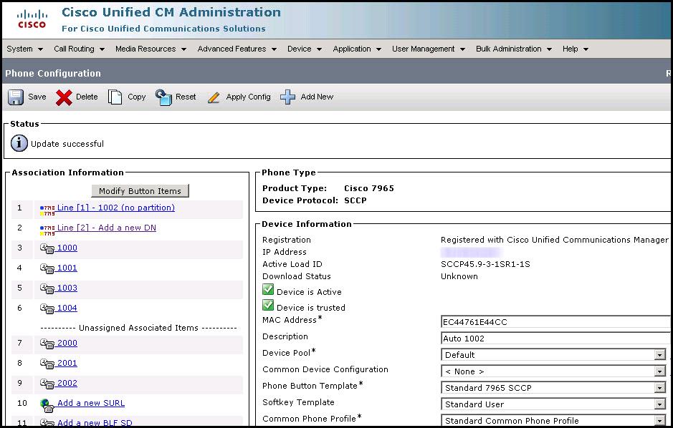
Task: Open unassigned item 2001 link
Action: [67, 364]
